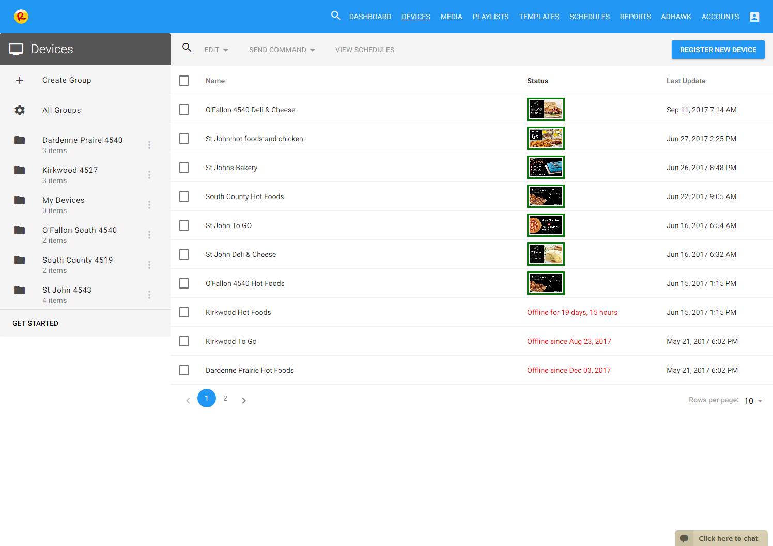Image resolution: width=773 pixels, height=546 pixels.
Task: Open the Send Command dropdown
Action: [282, 50]
